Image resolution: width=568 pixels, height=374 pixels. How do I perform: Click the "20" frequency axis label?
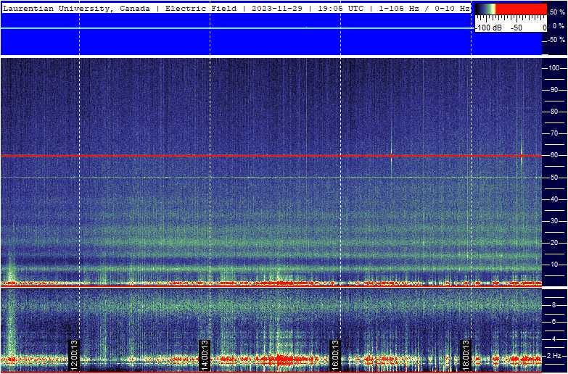[x=556, y=243]
